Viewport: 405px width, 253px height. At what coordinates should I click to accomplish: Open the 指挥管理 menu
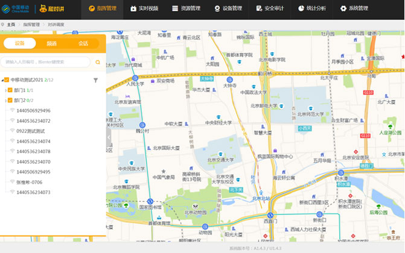coord(102,8)
